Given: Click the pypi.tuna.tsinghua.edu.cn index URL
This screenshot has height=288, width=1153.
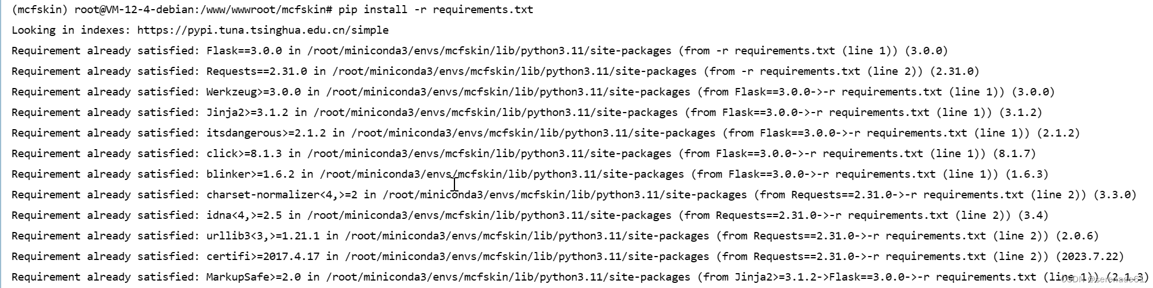Looking at the screenshot, I should 263,30.
